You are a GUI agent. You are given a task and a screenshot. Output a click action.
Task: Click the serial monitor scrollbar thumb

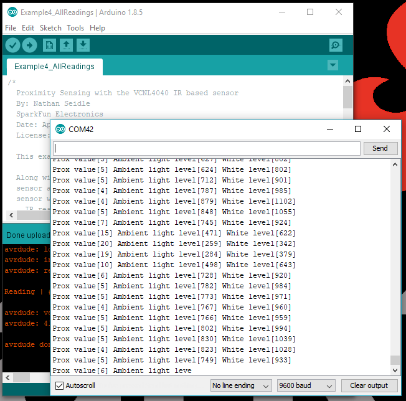pos(395,360)
